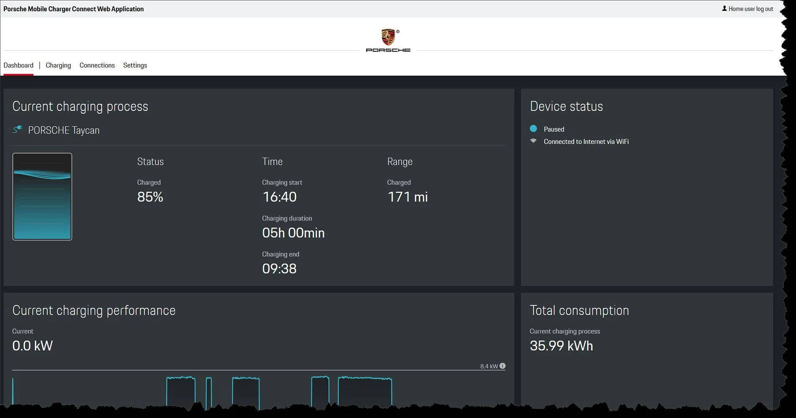796x418 pixels.
Task: Click the Current charging performance heading
Action: (x=94, y=310)
